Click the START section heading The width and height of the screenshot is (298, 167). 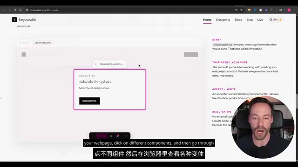click(x=217, y=40)
